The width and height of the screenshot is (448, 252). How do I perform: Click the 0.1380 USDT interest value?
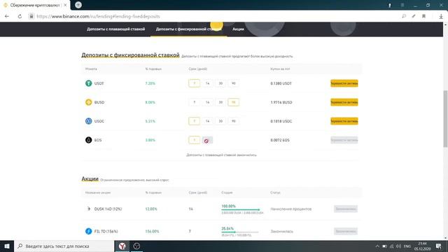point(281,83)
